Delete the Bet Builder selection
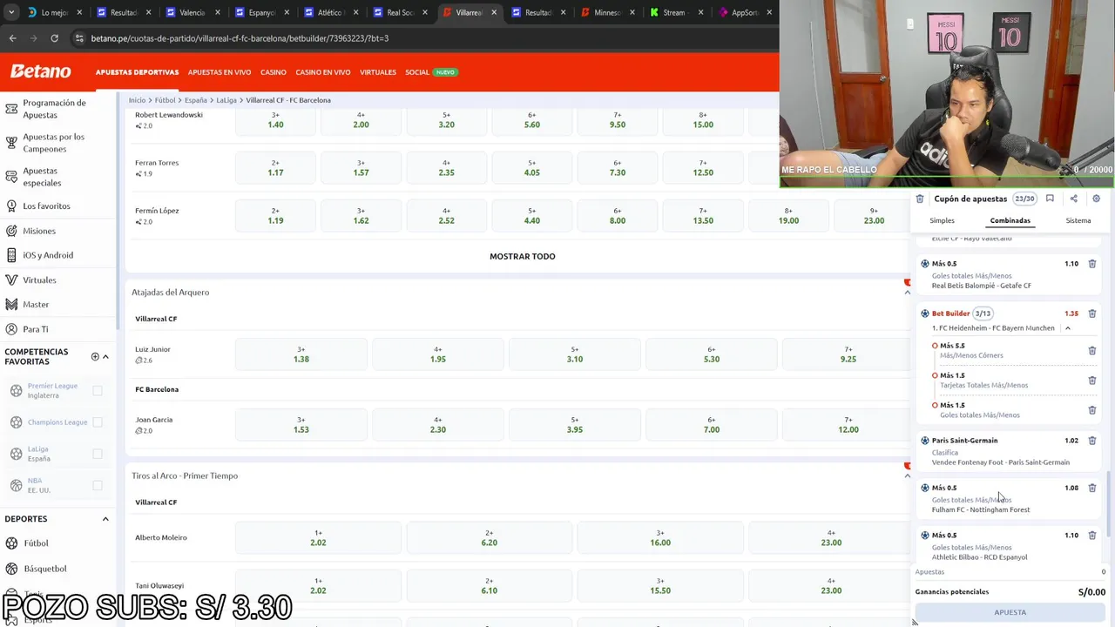Screen dimensions: 1115x627 pos(1091,313)
